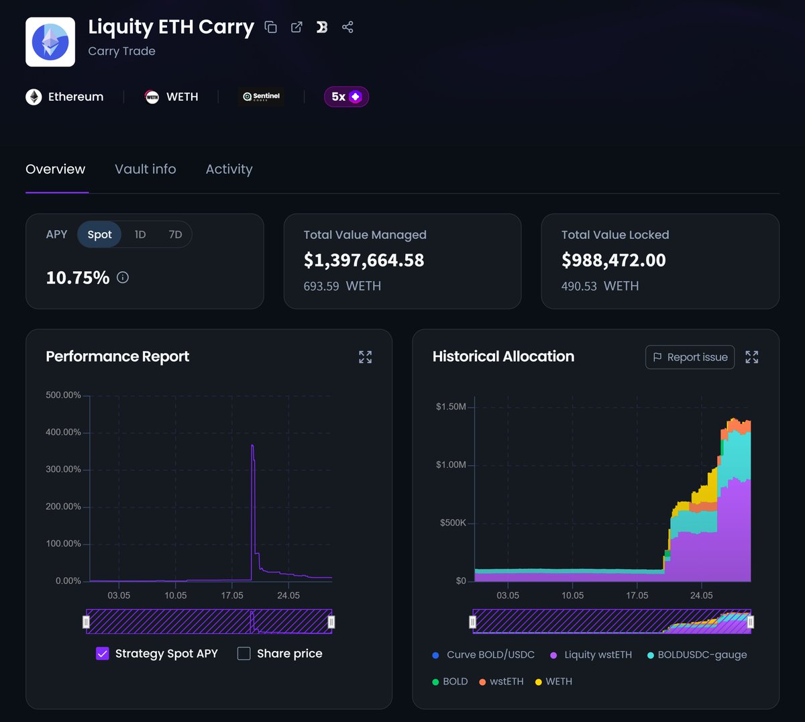Expand the Performance Report chart to fullscreen

[365, 357]
